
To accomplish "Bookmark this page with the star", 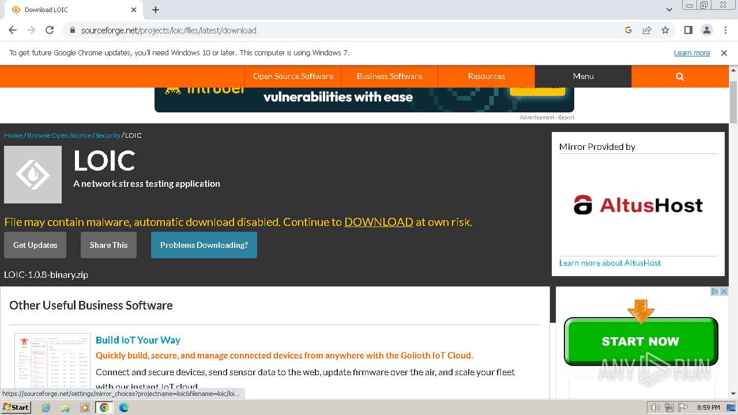I will pyautogui.click(x=665, y=30).
